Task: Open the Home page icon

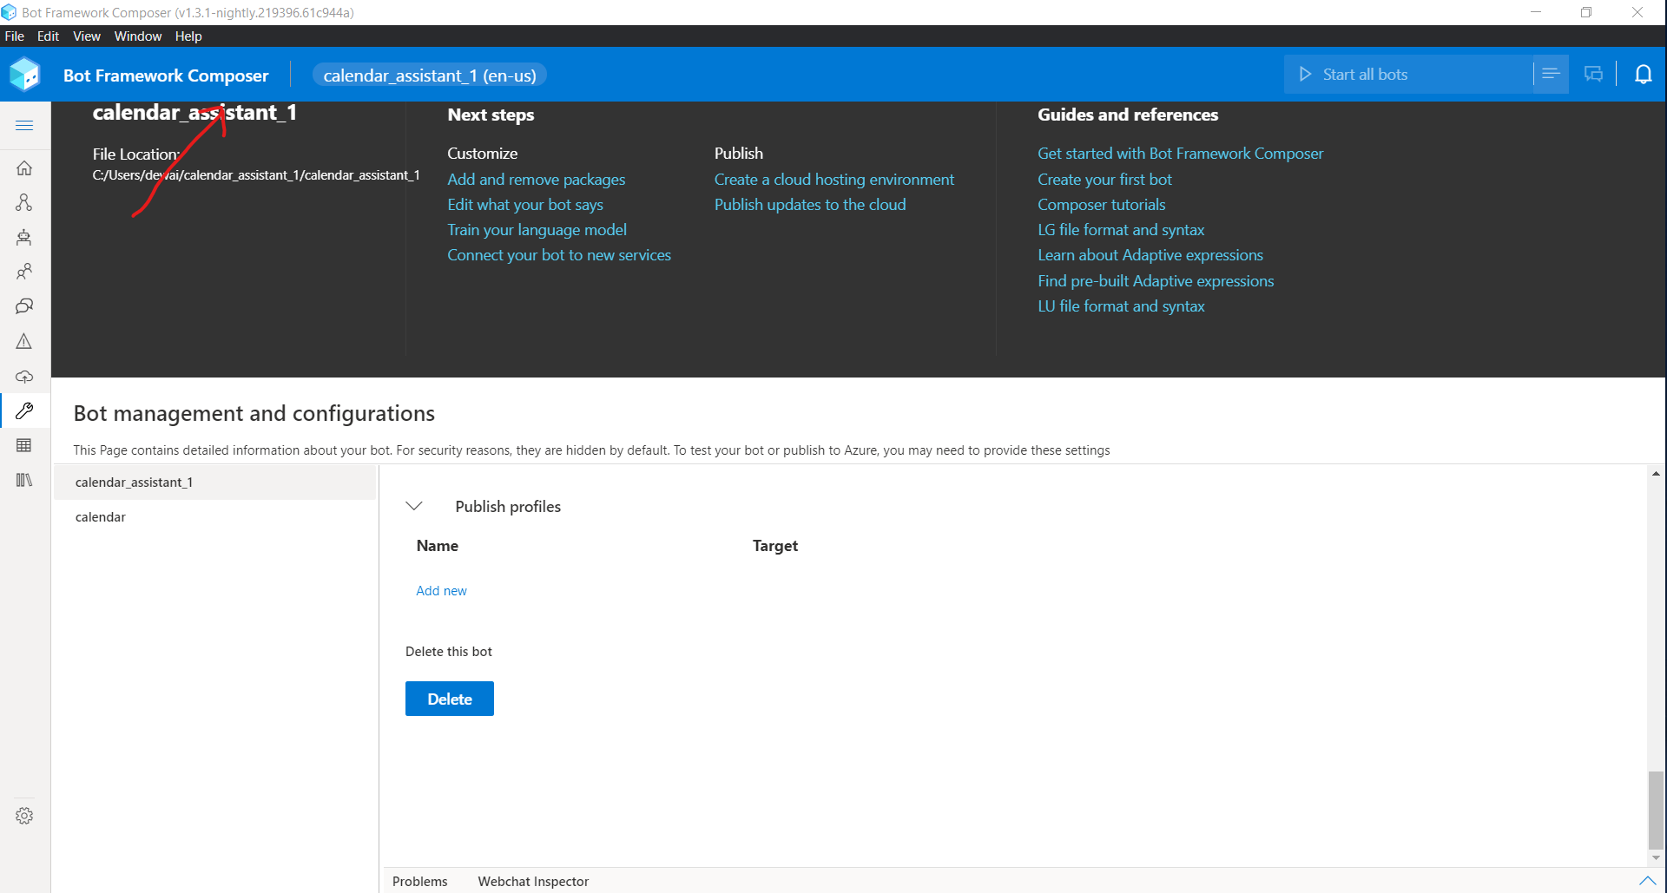Action: (24, 167)
